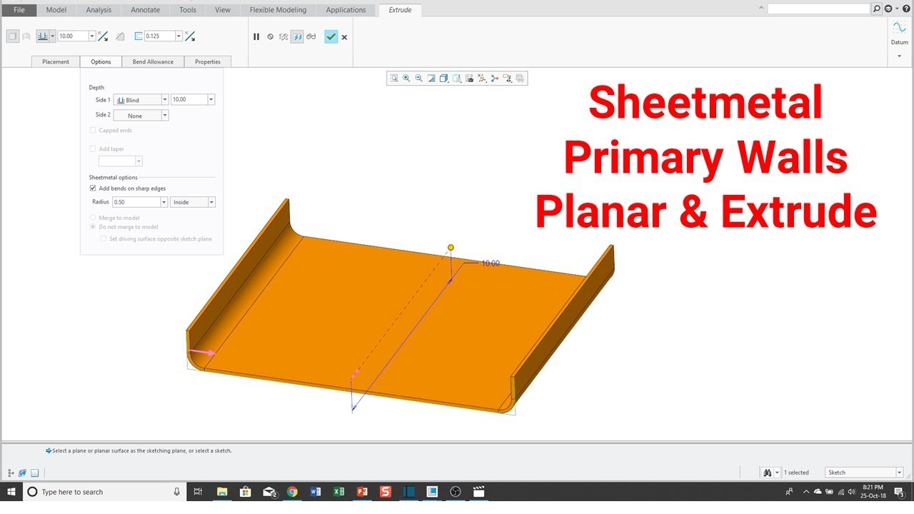Viewport: 914px width, 514px height.
Task: Enable the Capped ends checkbox
Action: tap(93, 131)
